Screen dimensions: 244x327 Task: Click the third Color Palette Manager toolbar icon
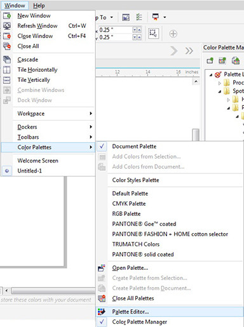click(236, 61)
